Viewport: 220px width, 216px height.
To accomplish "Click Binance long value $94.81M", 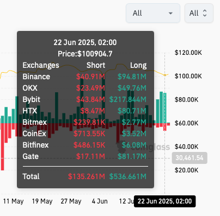I will [x=132, y=77].
